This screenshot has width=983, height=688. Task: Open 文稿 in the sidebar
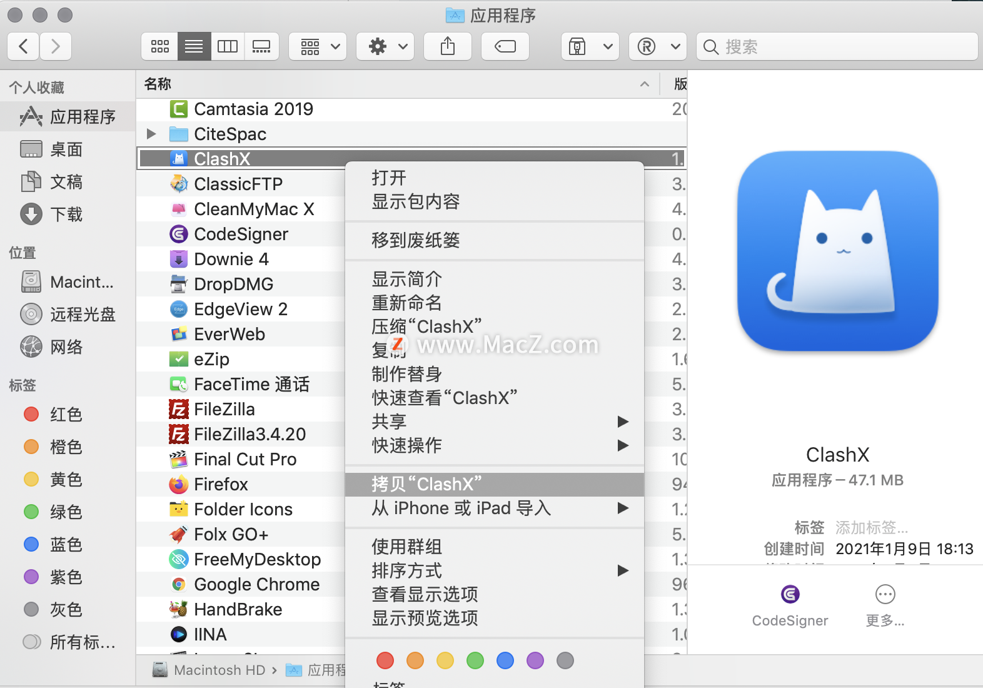tap(68, 182)
